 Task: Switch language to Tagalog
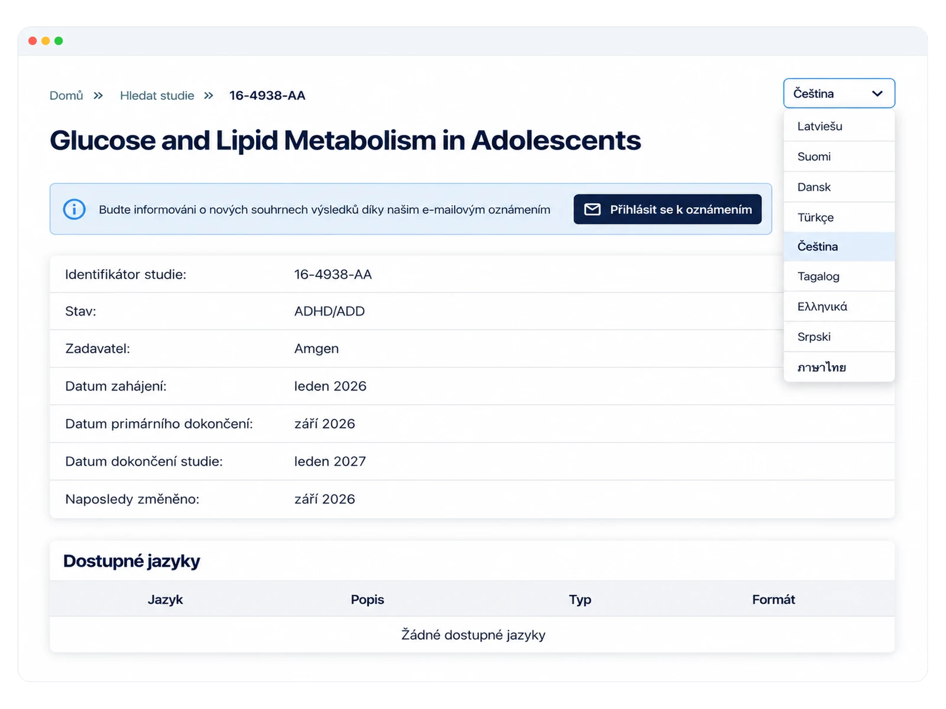839,276
